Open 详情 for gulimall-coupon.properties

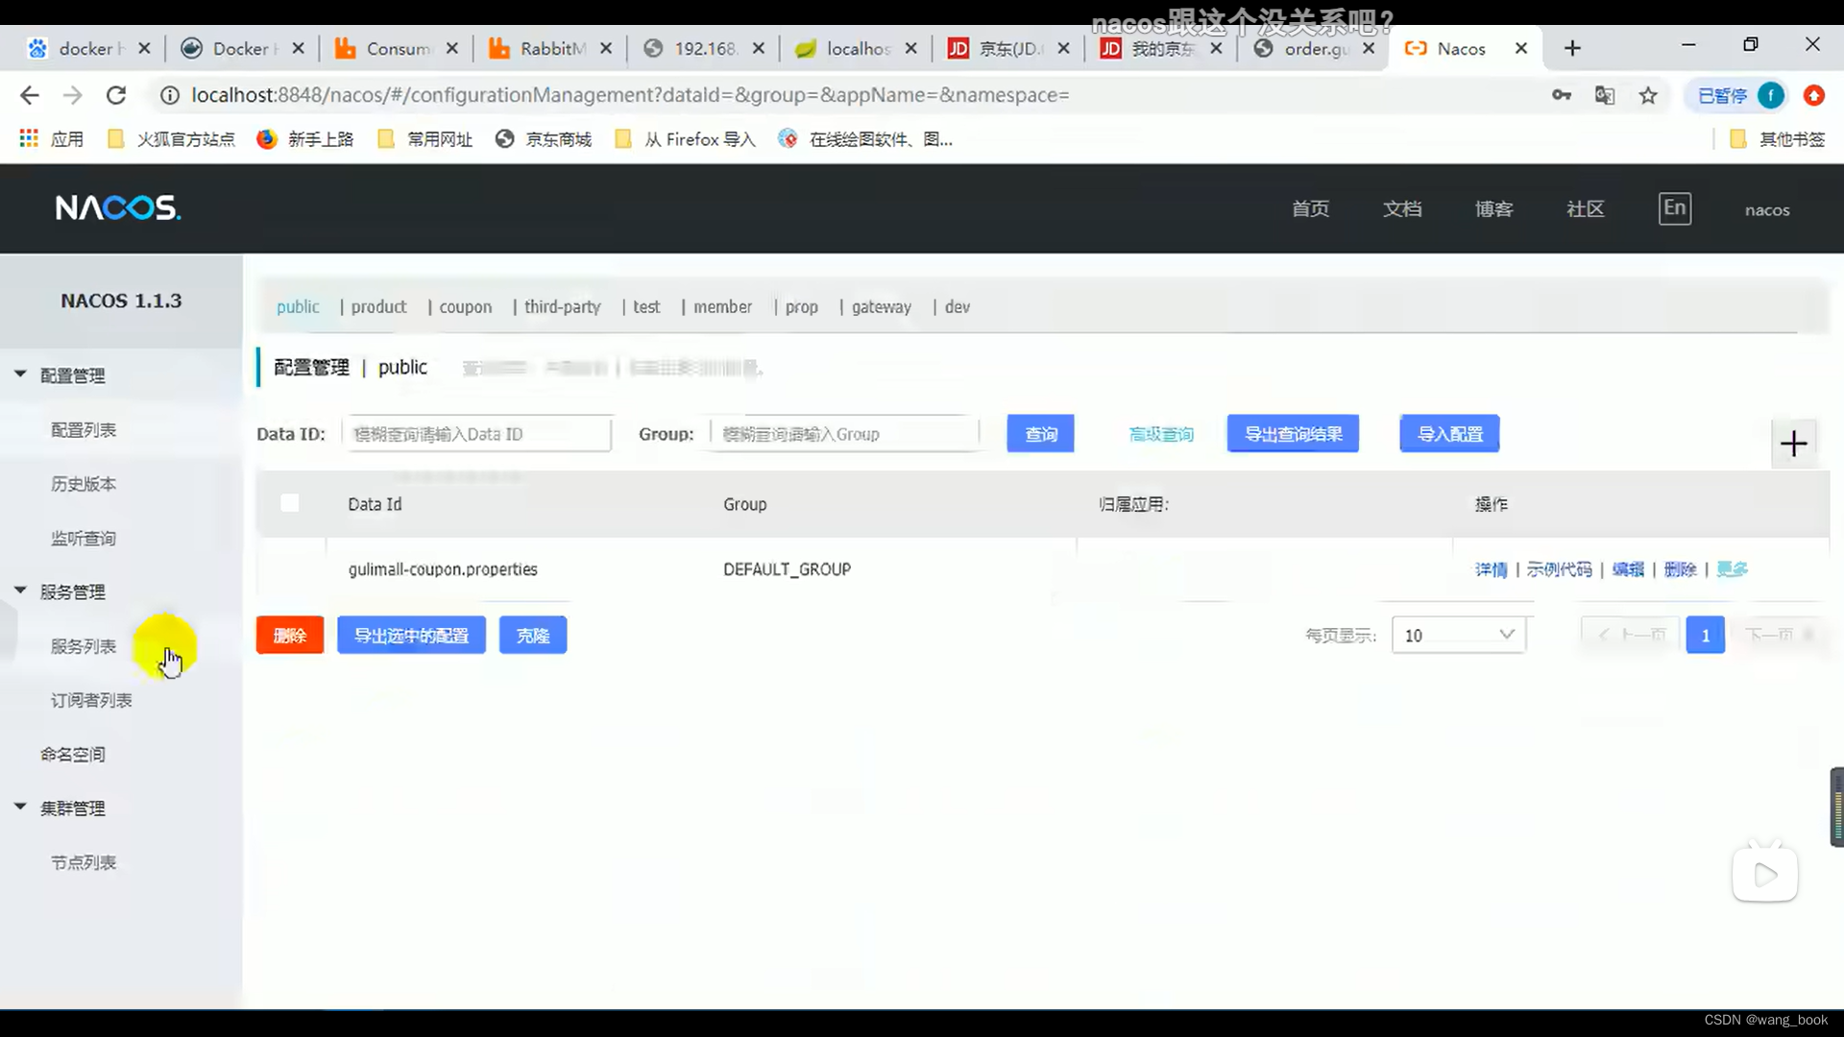pos(1492,569)
